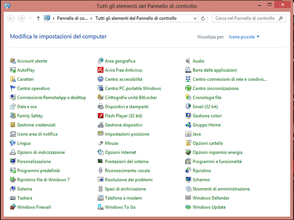Refresh the Control Panel view
This screenshot has height=220, width=294.
(x=203, y=19)
